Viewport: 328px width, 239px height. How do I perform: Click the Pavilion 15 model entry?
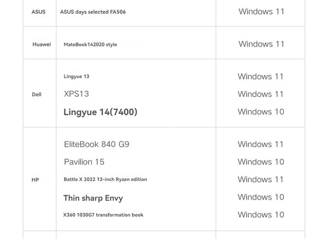click(x=84, y=162)
